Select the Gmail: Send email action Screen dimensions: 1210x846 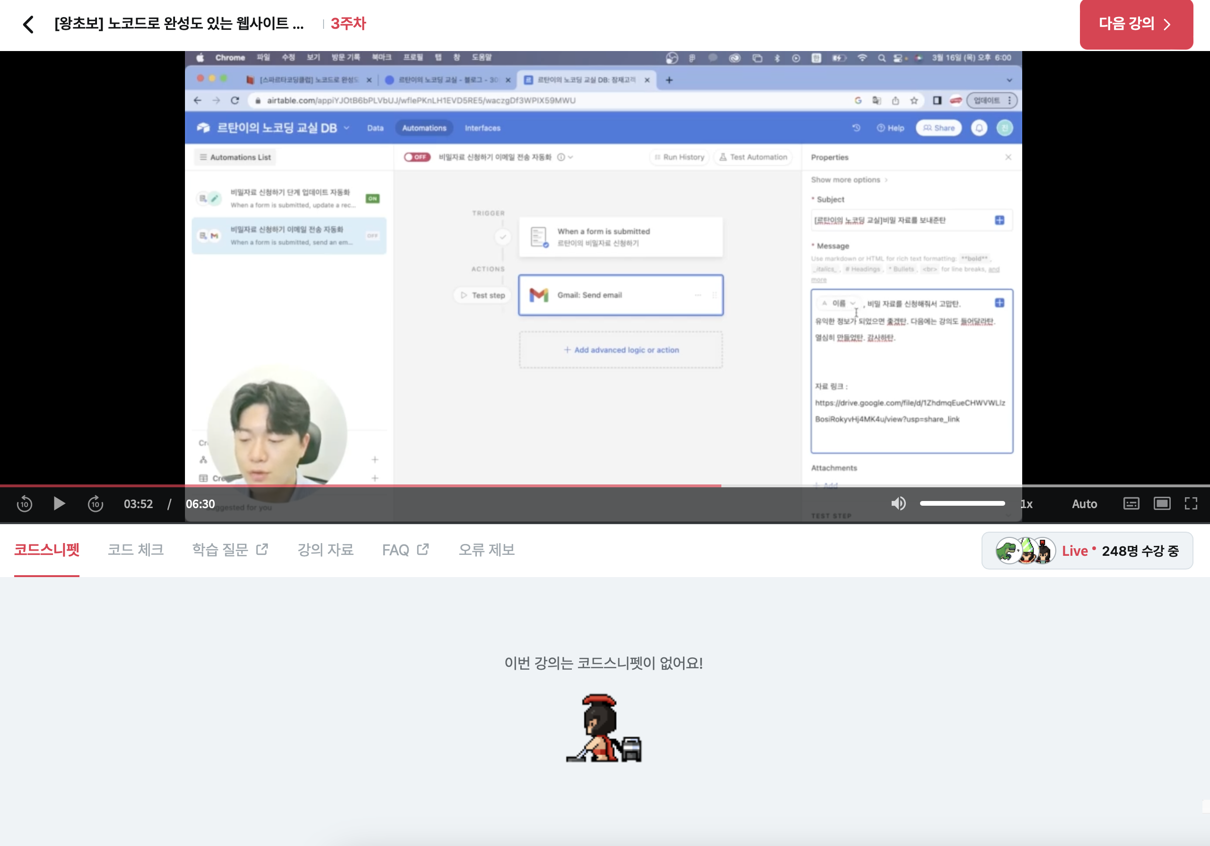coord(620,295)
